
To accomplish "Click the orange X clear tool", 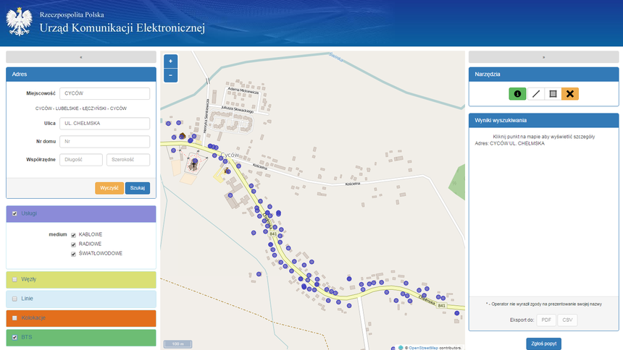I will point(570,94).
